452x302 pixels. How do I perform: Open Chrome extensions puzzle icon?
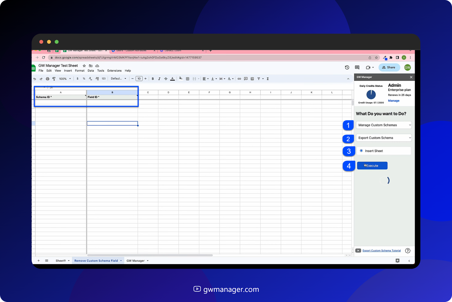click(391, 58)
